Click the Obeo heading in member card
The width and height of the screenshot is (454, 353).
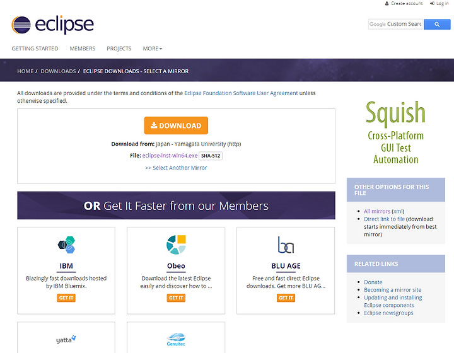click(176, 266)
